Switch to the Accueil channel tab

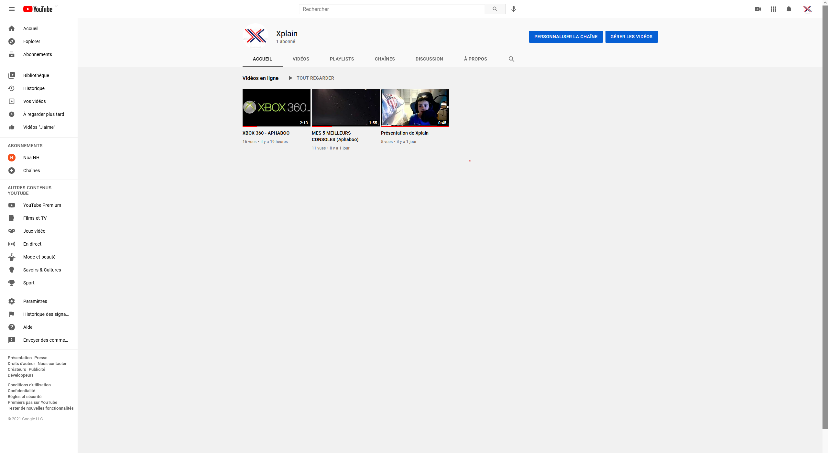coord(262,59)
